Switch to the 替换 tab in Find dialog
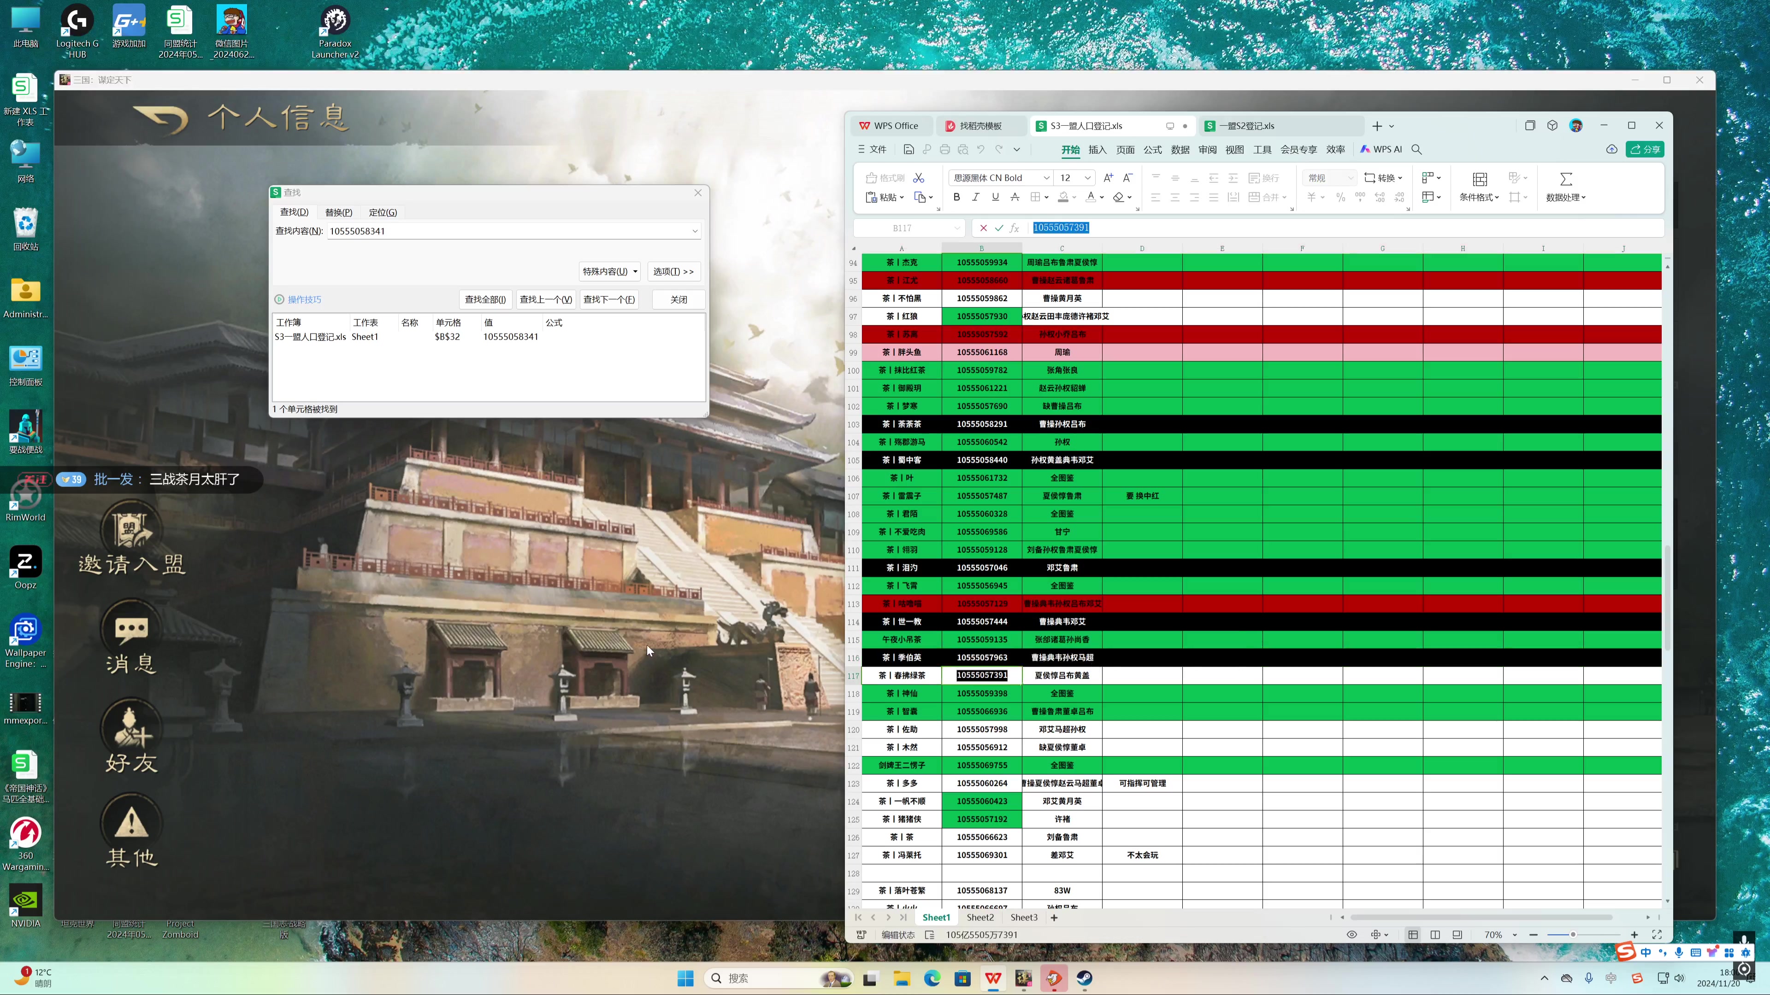The width and height of the screenshot is (1770, 995). (338, 212)
